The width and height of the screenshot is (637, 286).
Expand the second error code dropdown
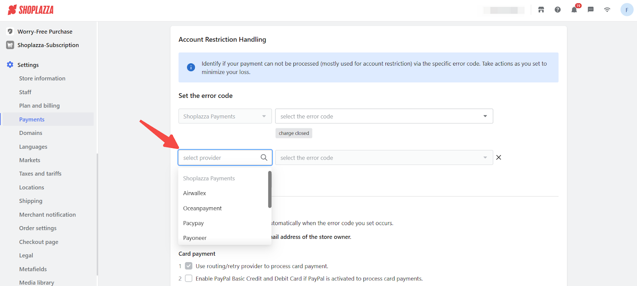(x=384, y=158)
